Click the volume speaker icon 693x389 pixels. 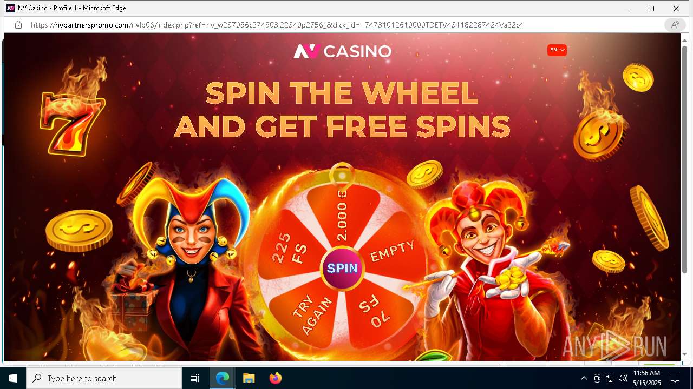[623, 378]
